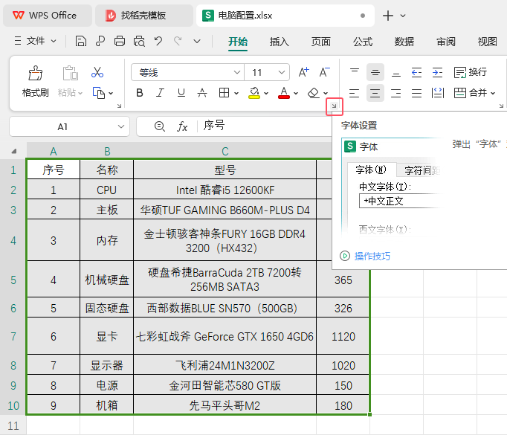Click the 操作技巧 tips link
Viewport: 507px width, 435px height.
tap(372, 256)
